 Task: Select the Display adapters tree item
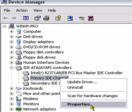pos(38,42)
